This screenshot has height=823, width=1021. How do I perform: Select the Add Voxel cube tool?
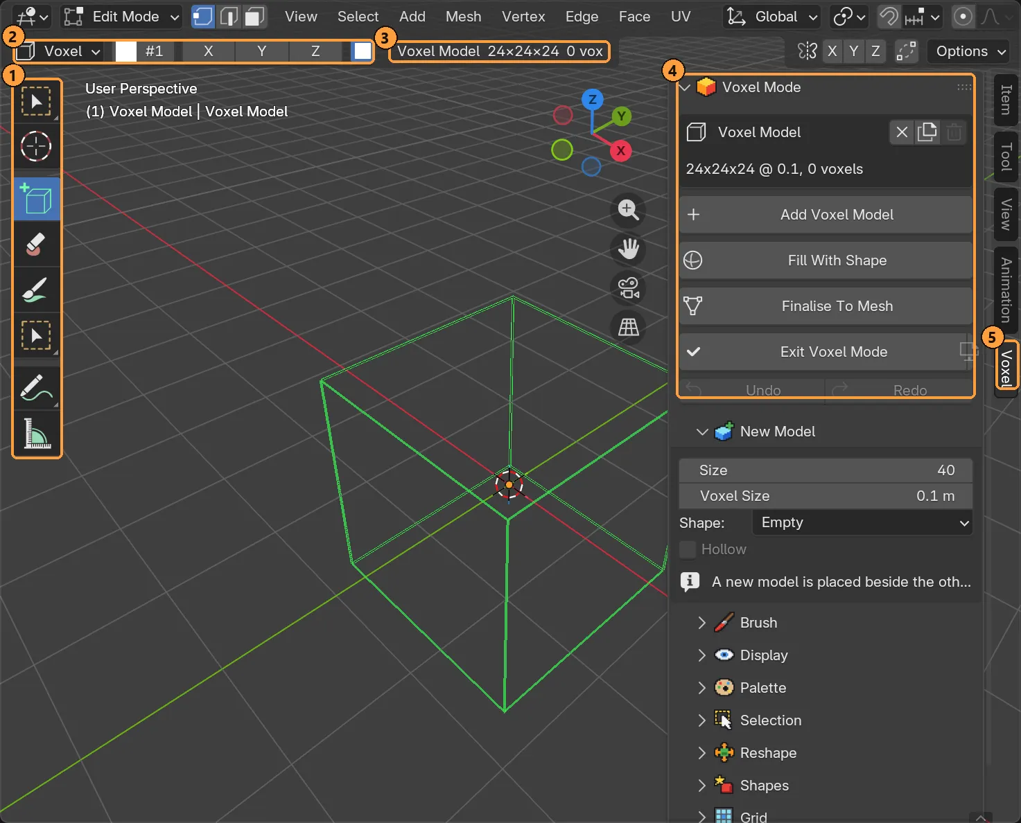click(37, 199)
